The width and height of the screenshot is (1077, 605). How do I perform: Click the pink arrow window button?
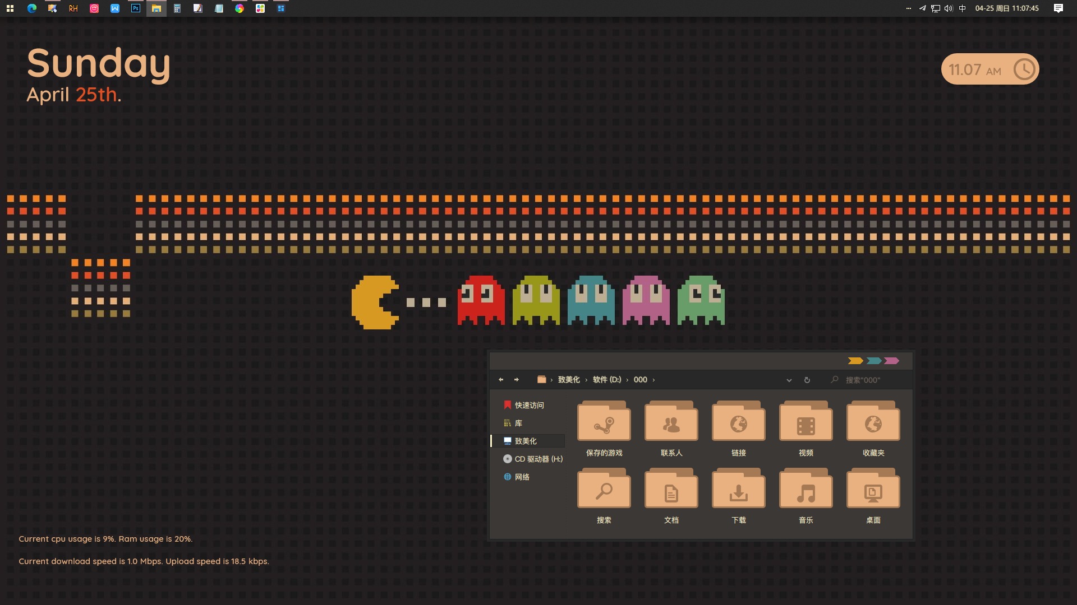point(891,361)
